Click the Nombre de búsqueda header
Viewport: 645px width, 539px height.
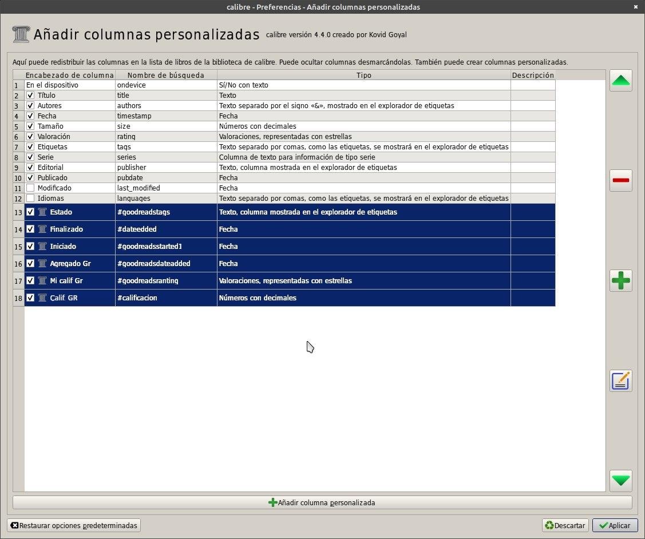click(x=166, y=75)
